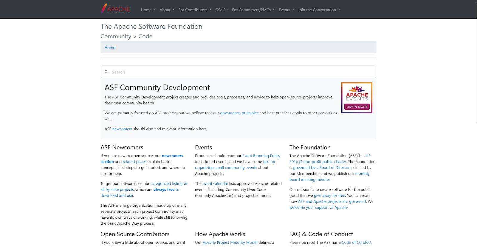The height and width of the screenshot is (247, 477).
Task: Follow the governance principles link
Action: coord(239,113)
